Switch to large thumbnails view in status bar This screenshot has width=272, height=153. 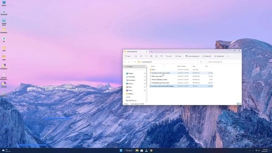(240, 104)
